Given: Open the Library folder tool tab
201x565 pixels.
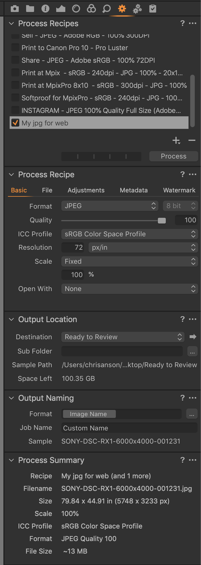Looking at the screenshot, I should (x=30, y=9).
